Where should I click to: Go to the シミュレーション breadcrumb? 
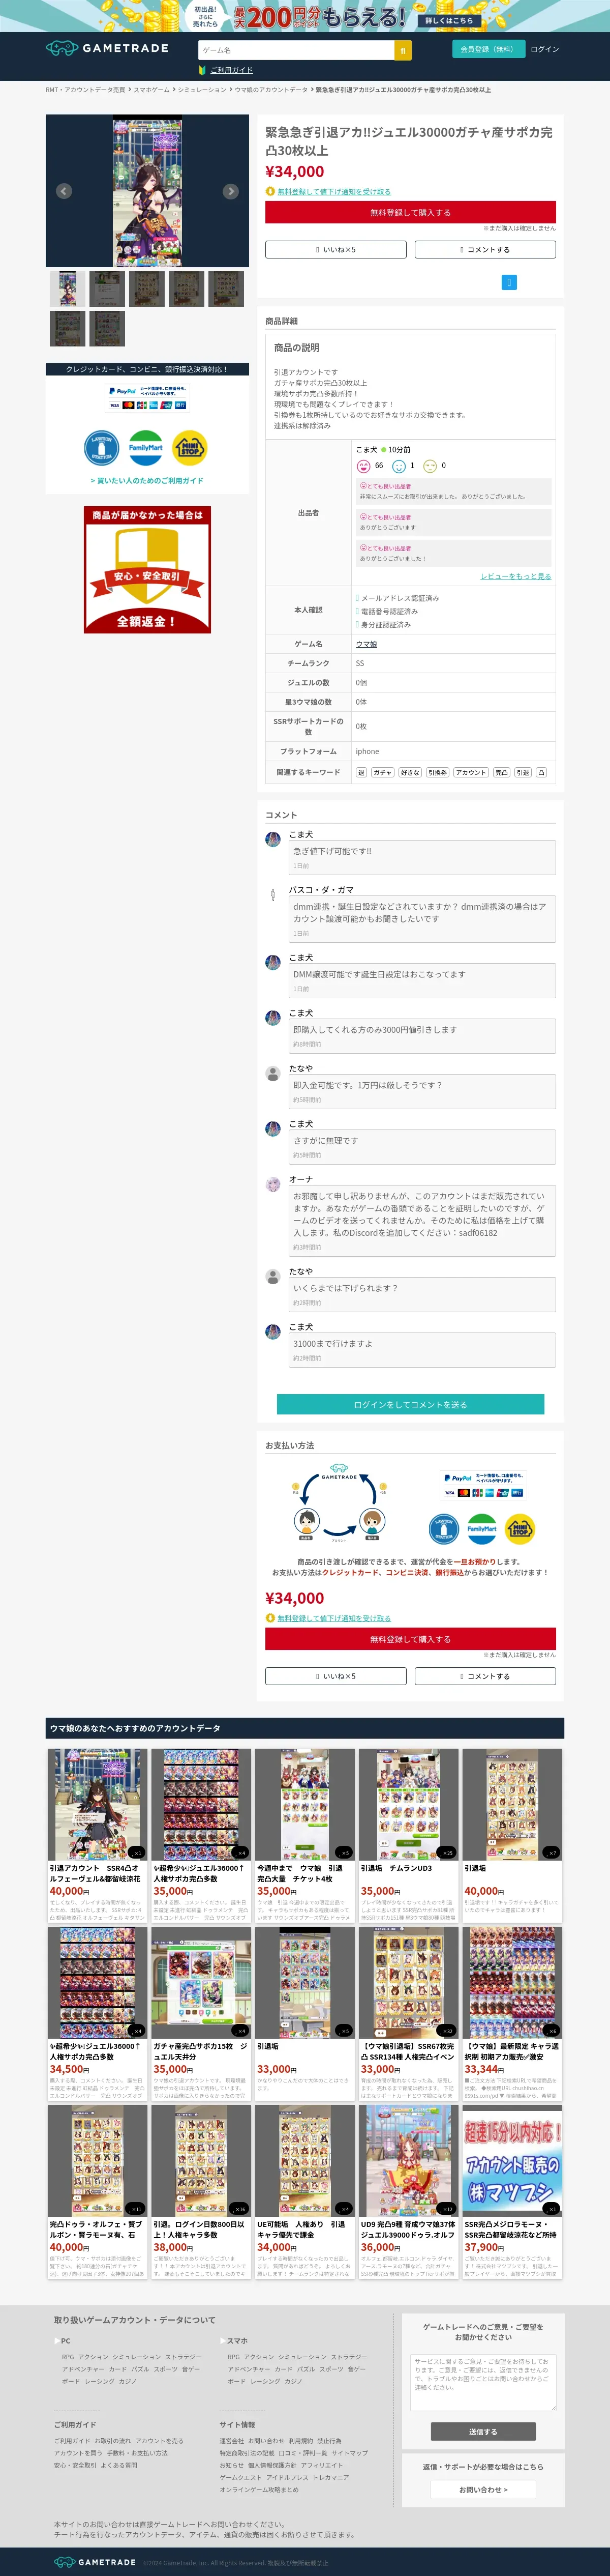coord(202,90)
